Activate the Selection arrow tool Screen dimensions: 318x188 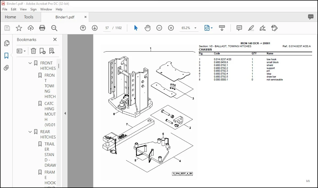136,28
